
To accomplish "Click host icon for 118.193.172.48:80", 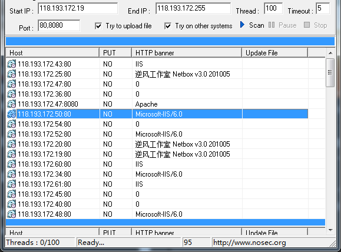I will click(12, 214).
